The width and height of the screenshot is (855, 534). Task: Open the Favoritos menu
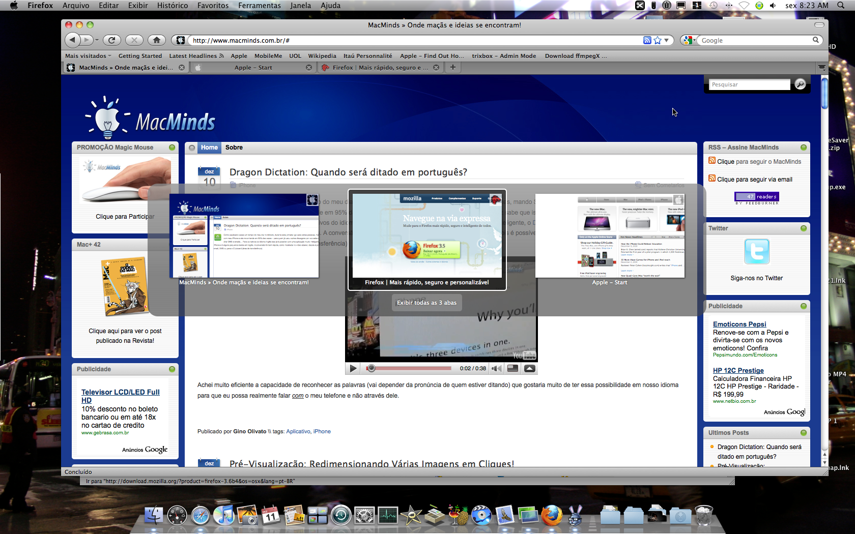point(213,6)
